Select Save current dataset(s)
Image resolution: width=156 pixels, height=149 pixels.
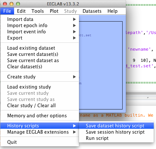pos(40,54)
